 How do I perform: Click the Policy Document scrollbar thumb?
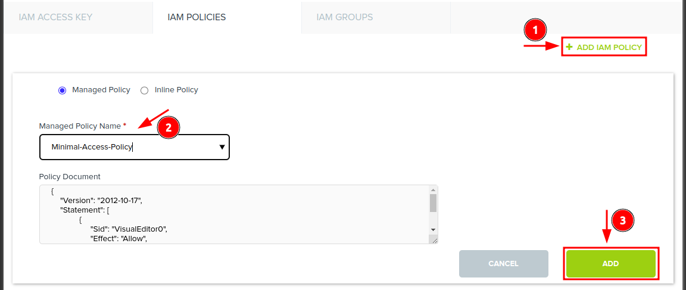click(x=433, y=203)
